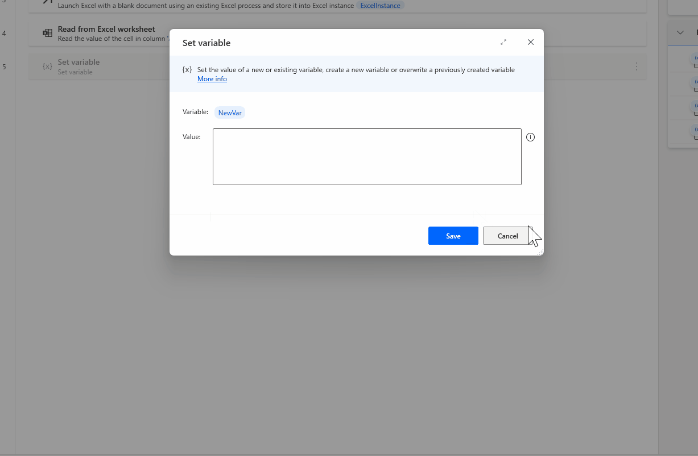This screenshot has width=698, height=456.
Task: Click the second {x} variable badge in panel
Action: pos(695,81)
